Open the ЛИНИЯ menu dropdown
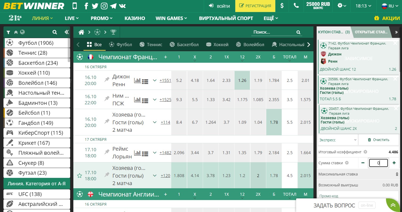Screen dimensions: 402x212 click(x=42, y=18)
